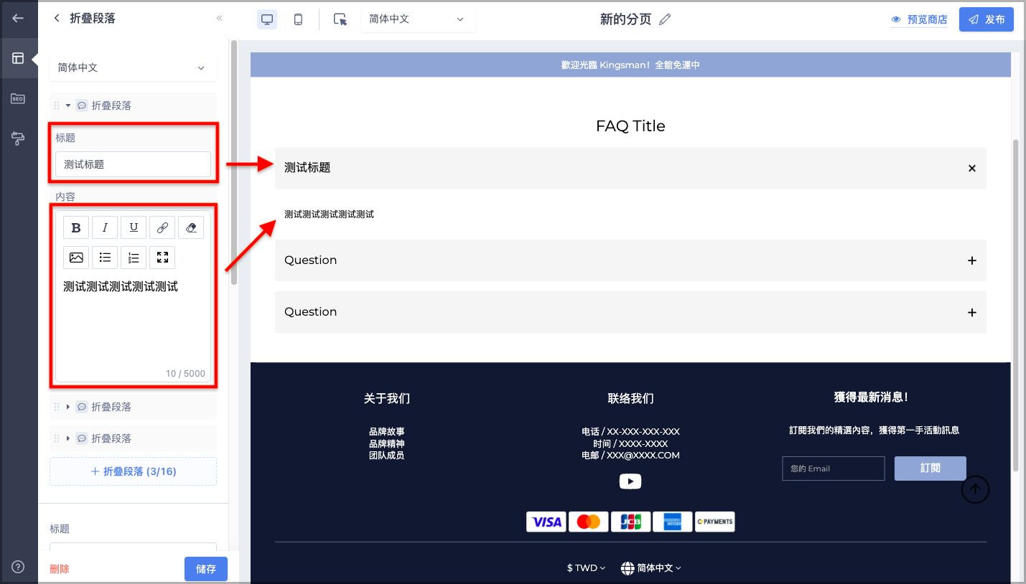Open the paint roller theme icon
The width and height of the screenshot is (1026, 584).
[x=18, y=138]
